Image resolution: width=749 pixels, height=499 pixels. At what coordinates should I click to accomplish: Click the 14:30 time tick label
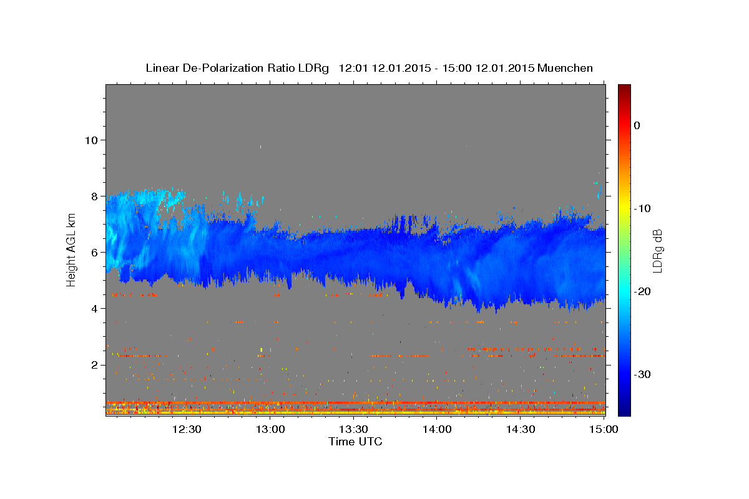click(x=521, y=429)
